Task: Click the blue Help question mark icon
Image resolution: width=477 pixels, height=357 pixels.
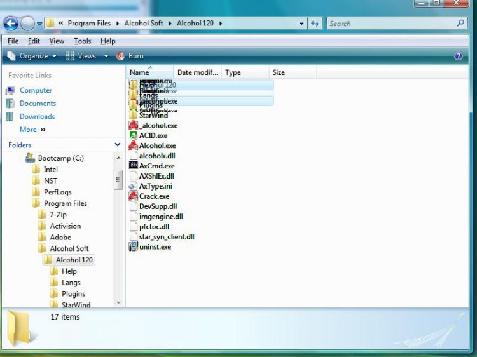Action: point(458,56)
